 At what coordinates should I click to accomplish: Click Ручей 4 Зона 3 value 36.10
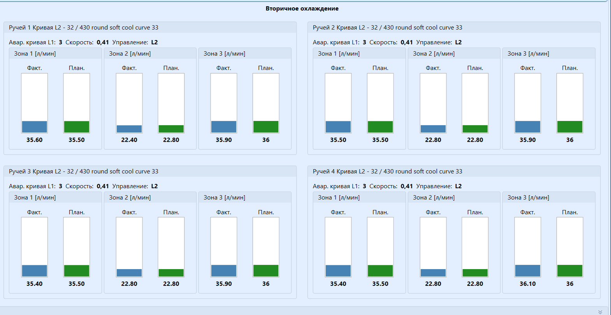528,284
